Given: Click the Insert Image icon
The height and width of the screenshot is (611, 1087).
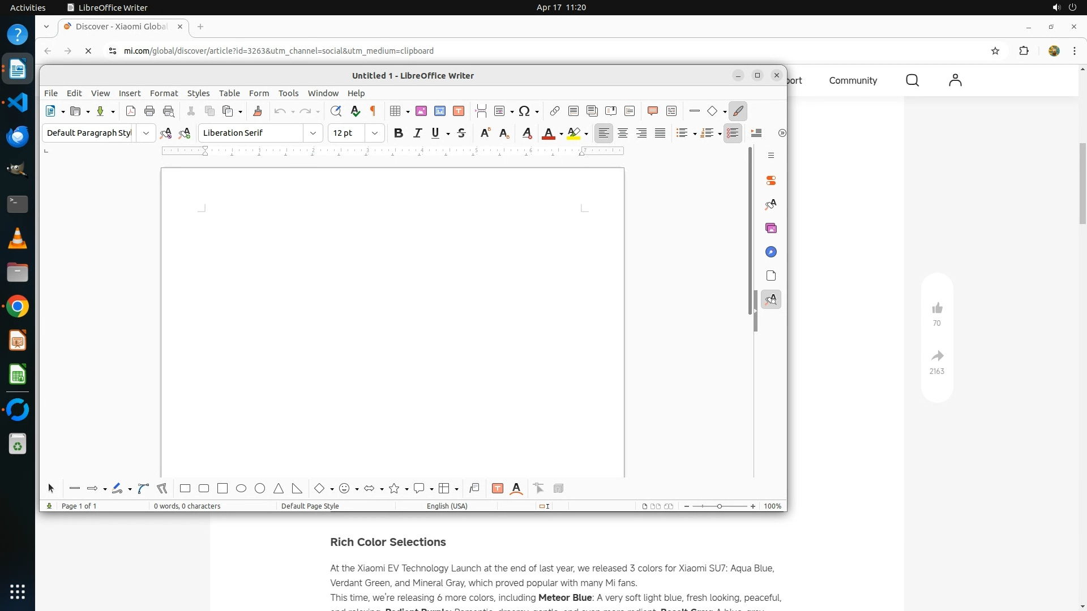Looking at the screenshot, I should (x=421, y=111).
